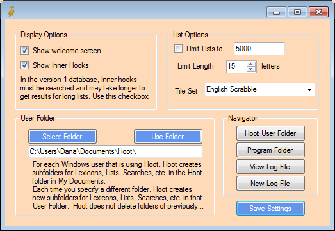Uncheck Show welcome screen checkbox
Screen dimensions: 335x231
(x=24, y=51)
